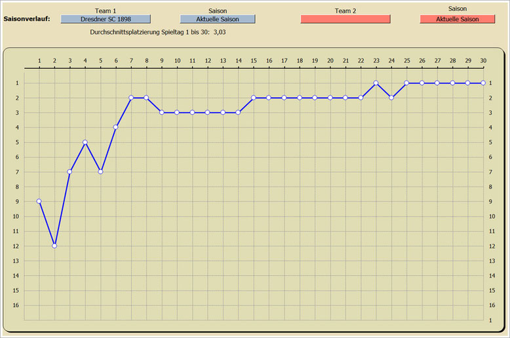The height and width of the screenshot is (338, 510).
Task: Select the matchday 5 data point at rank 7
Action: point(100,171)
